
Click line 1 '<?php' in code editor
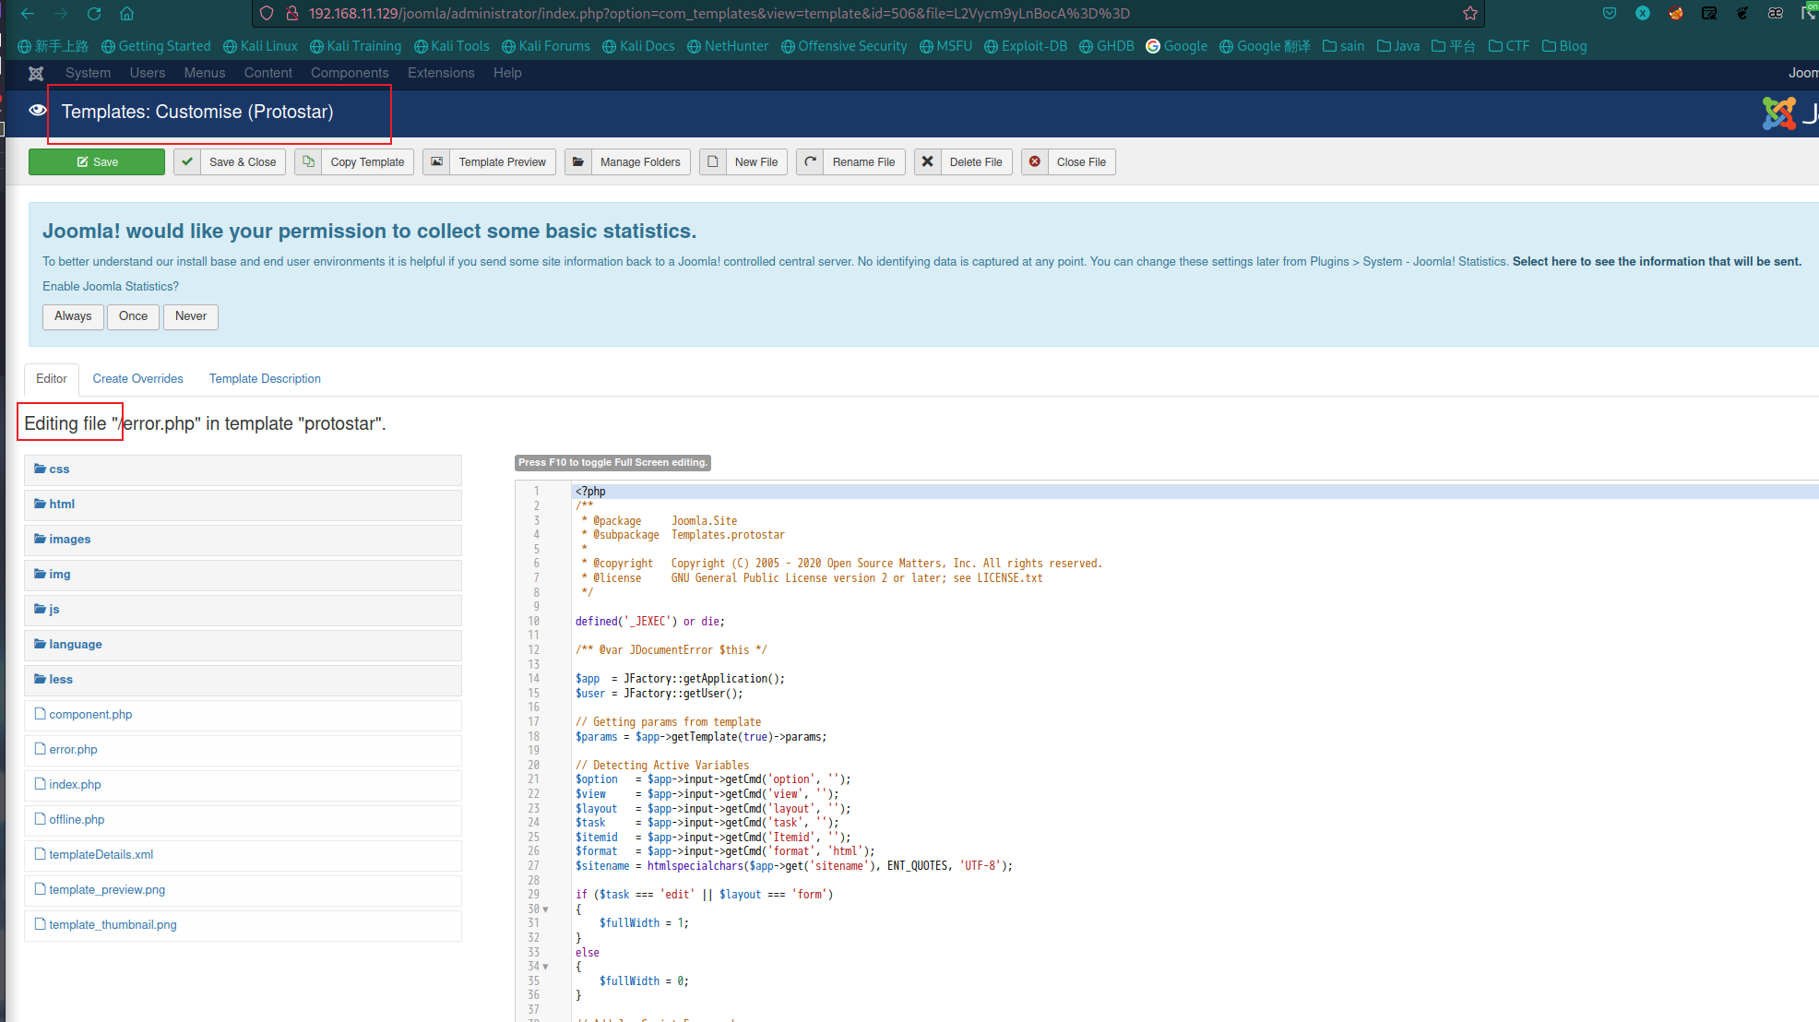pos(590,492)
